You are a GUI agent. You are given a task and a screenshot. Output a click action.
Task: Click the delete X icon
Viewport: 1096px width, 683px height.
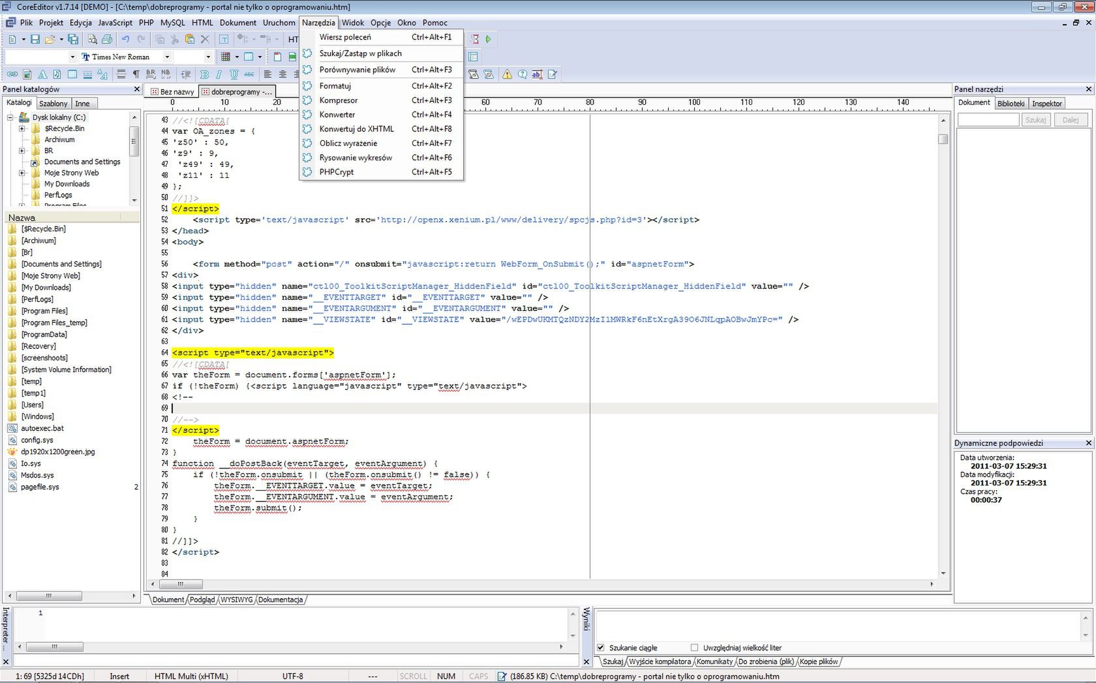click(x=205, y=40)
